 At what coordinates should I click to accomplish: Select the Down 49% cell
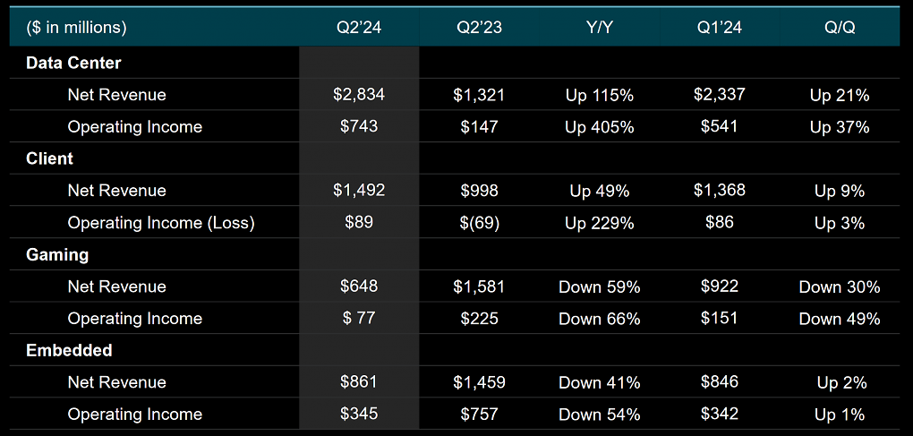840,319
